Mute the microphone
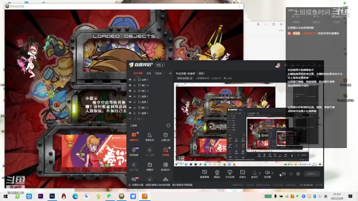Screen dimensions: 358x201 pyautogui.click(x=254, y=174)
